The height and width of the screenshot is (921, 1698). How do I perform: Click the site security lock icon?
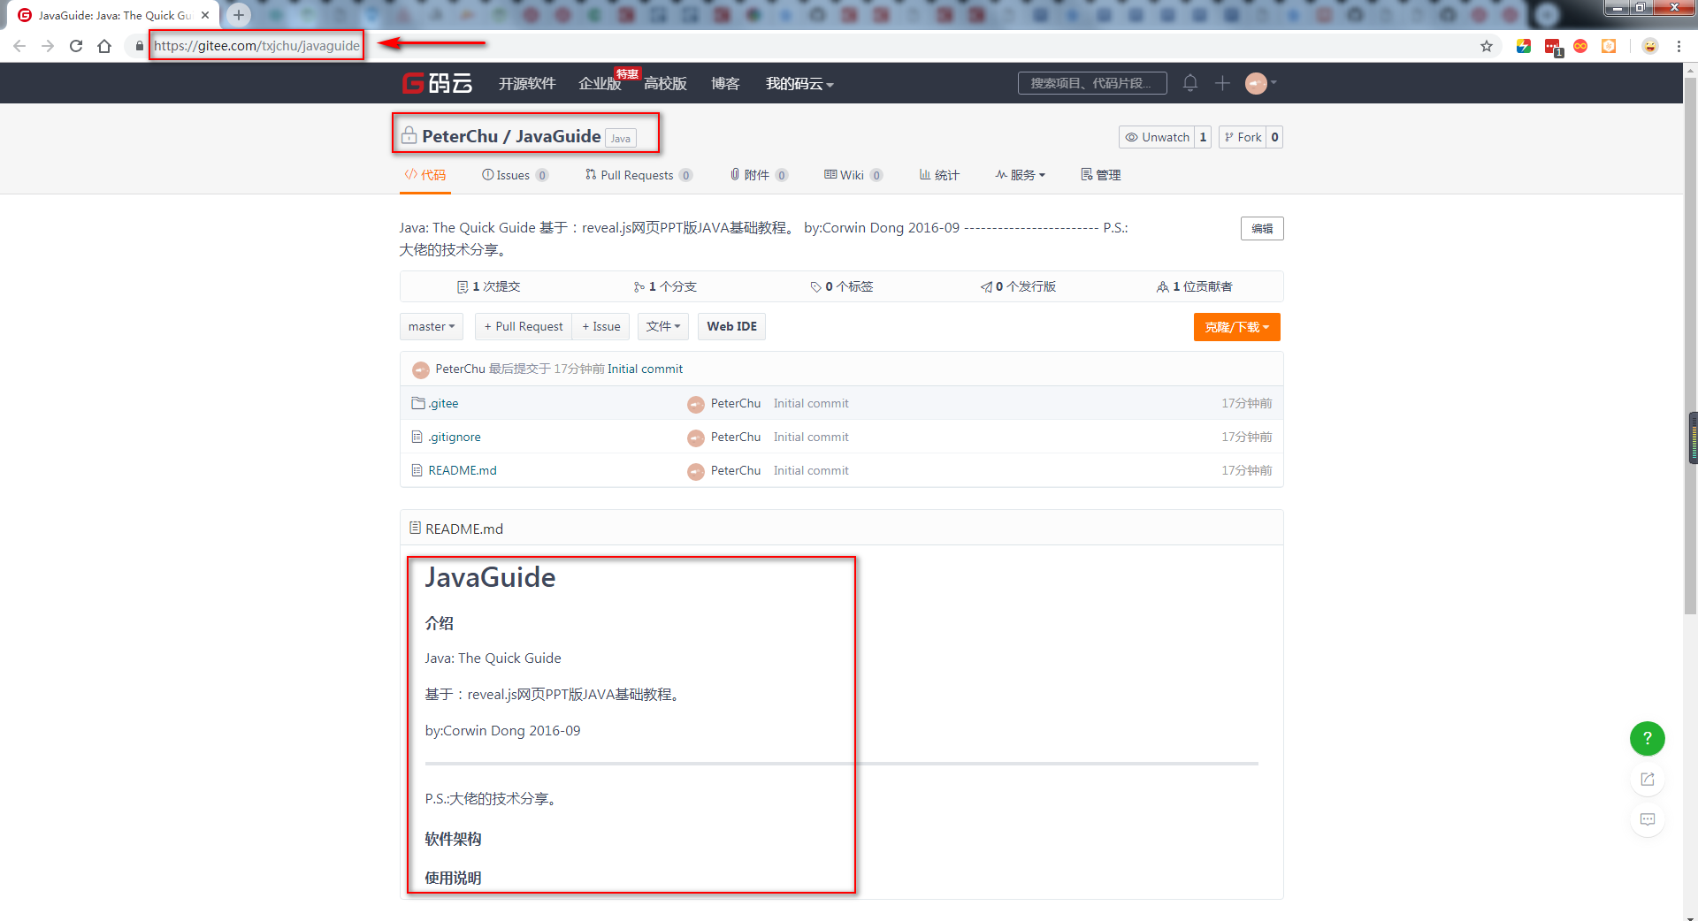point(139,46)
